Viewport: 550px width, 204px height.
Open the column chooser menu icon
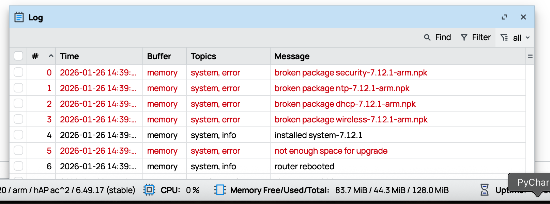tap(530, 56)
